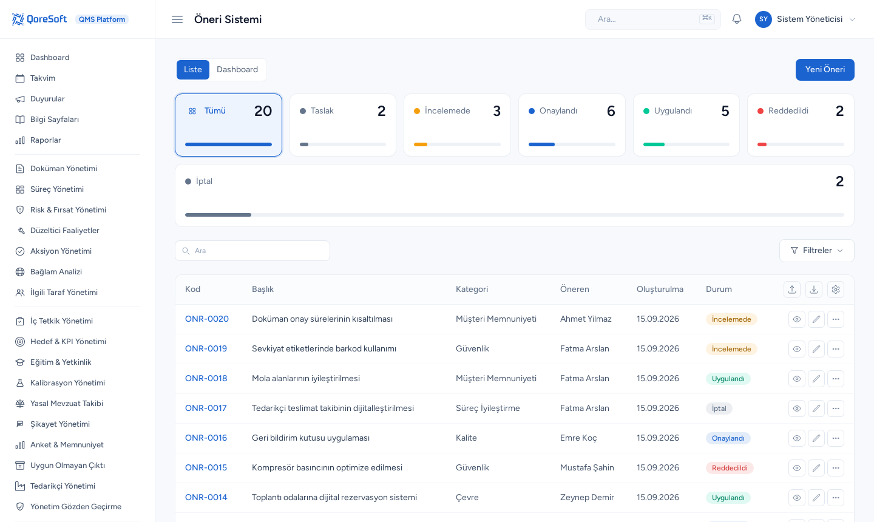
Task: Sort by the Oluşturulma column header
Action: 660,290
